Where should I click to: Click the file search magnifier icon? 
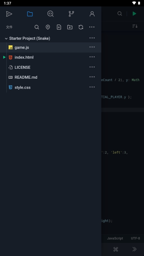point(37,27)
